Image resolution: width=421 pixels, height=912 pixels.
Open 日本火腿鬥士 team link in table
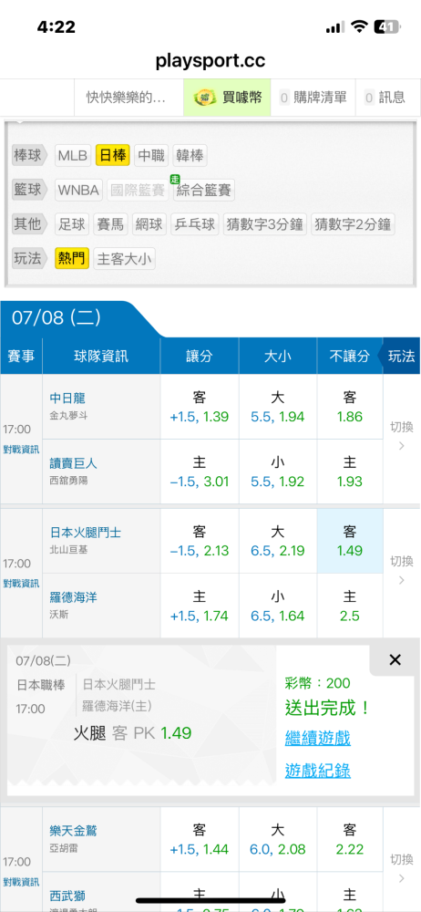point(86,533)
